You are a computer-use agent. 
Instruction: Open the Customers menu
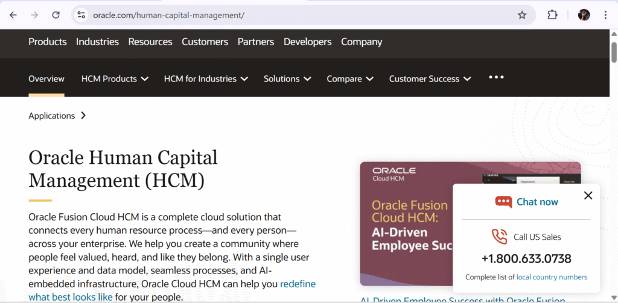pos(205,42)
